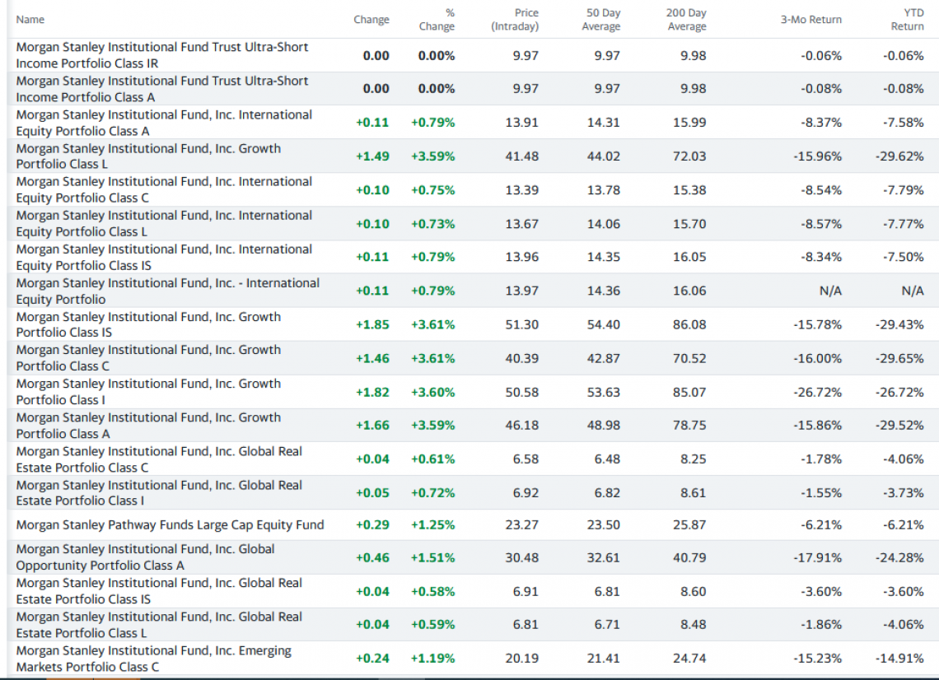The height and width of the screenshot is (680, 939).
Task: Open International Equity Portfolio Class L fund
Action: [x=164, y=223]
